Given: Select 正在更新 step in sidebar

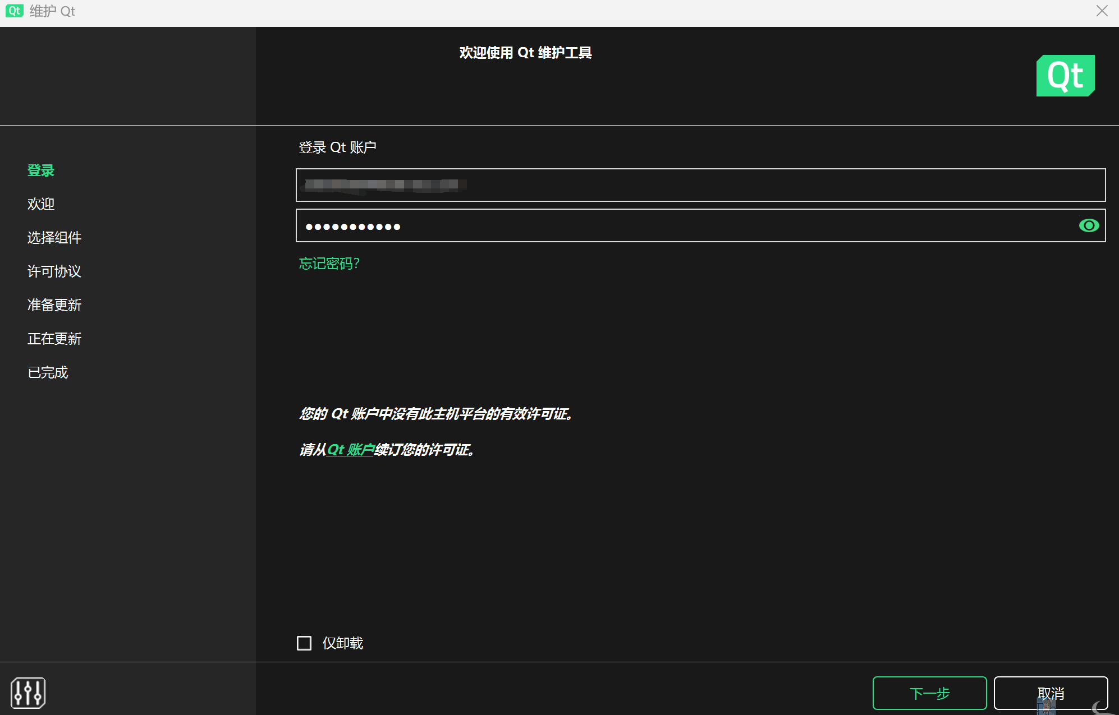Looking at the screenshot, I should [54, 339].
